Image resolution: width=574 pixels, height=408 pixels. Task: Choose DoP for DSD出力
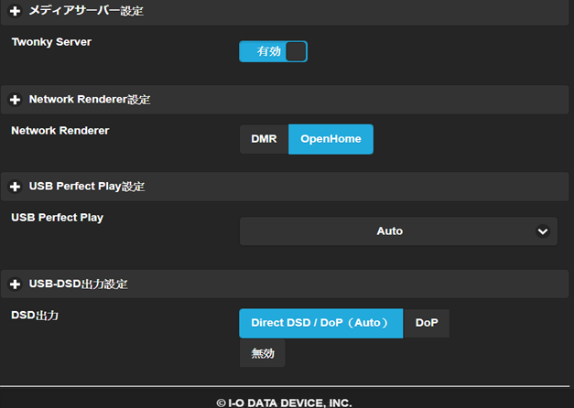coord(427,323)
